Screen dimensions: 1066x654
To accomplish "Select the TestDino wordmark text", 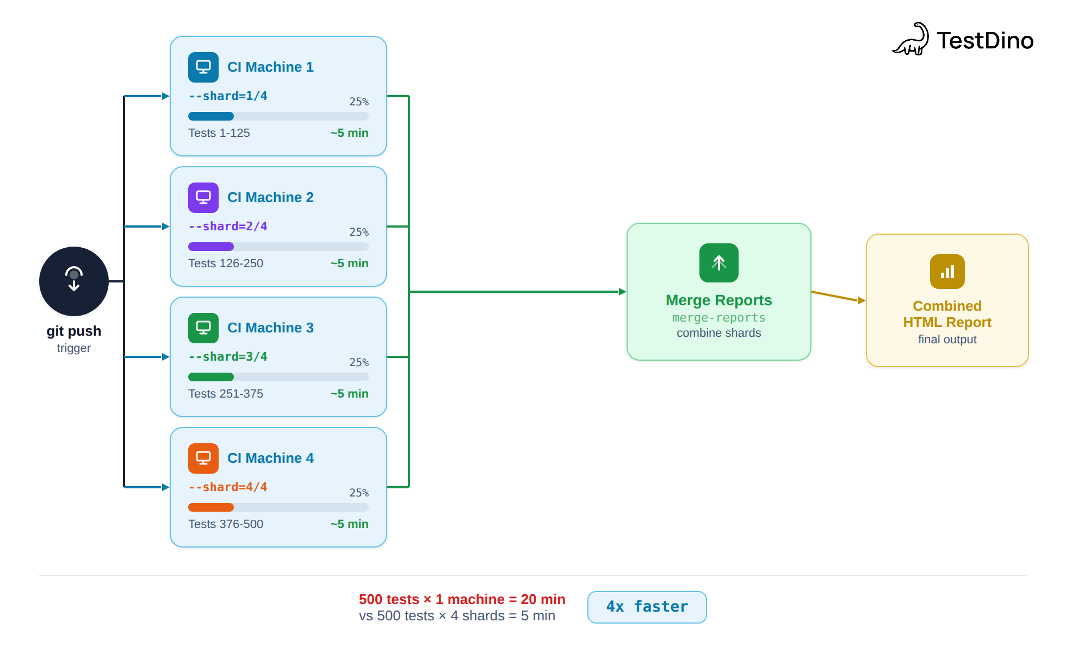I will tap(984, 40).
